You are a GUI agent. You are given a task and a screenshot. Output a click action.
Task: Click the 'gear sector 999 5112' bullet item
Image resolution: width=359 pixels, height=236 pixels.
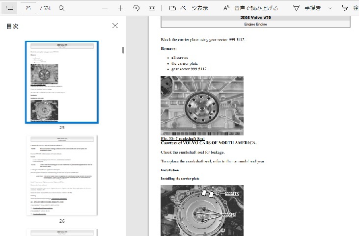190,69
